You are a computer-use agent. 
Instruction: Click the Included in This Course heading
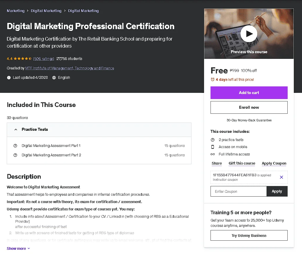pos(41,105)
